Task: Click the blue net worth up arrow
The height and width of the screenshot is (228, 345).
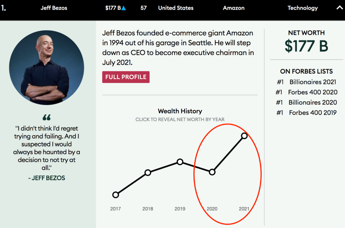Action: pos(124,8)
